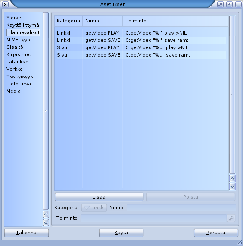243x246 pixels.
Task: Click the Nimiö text input field
Action: (x=181, y=208)
